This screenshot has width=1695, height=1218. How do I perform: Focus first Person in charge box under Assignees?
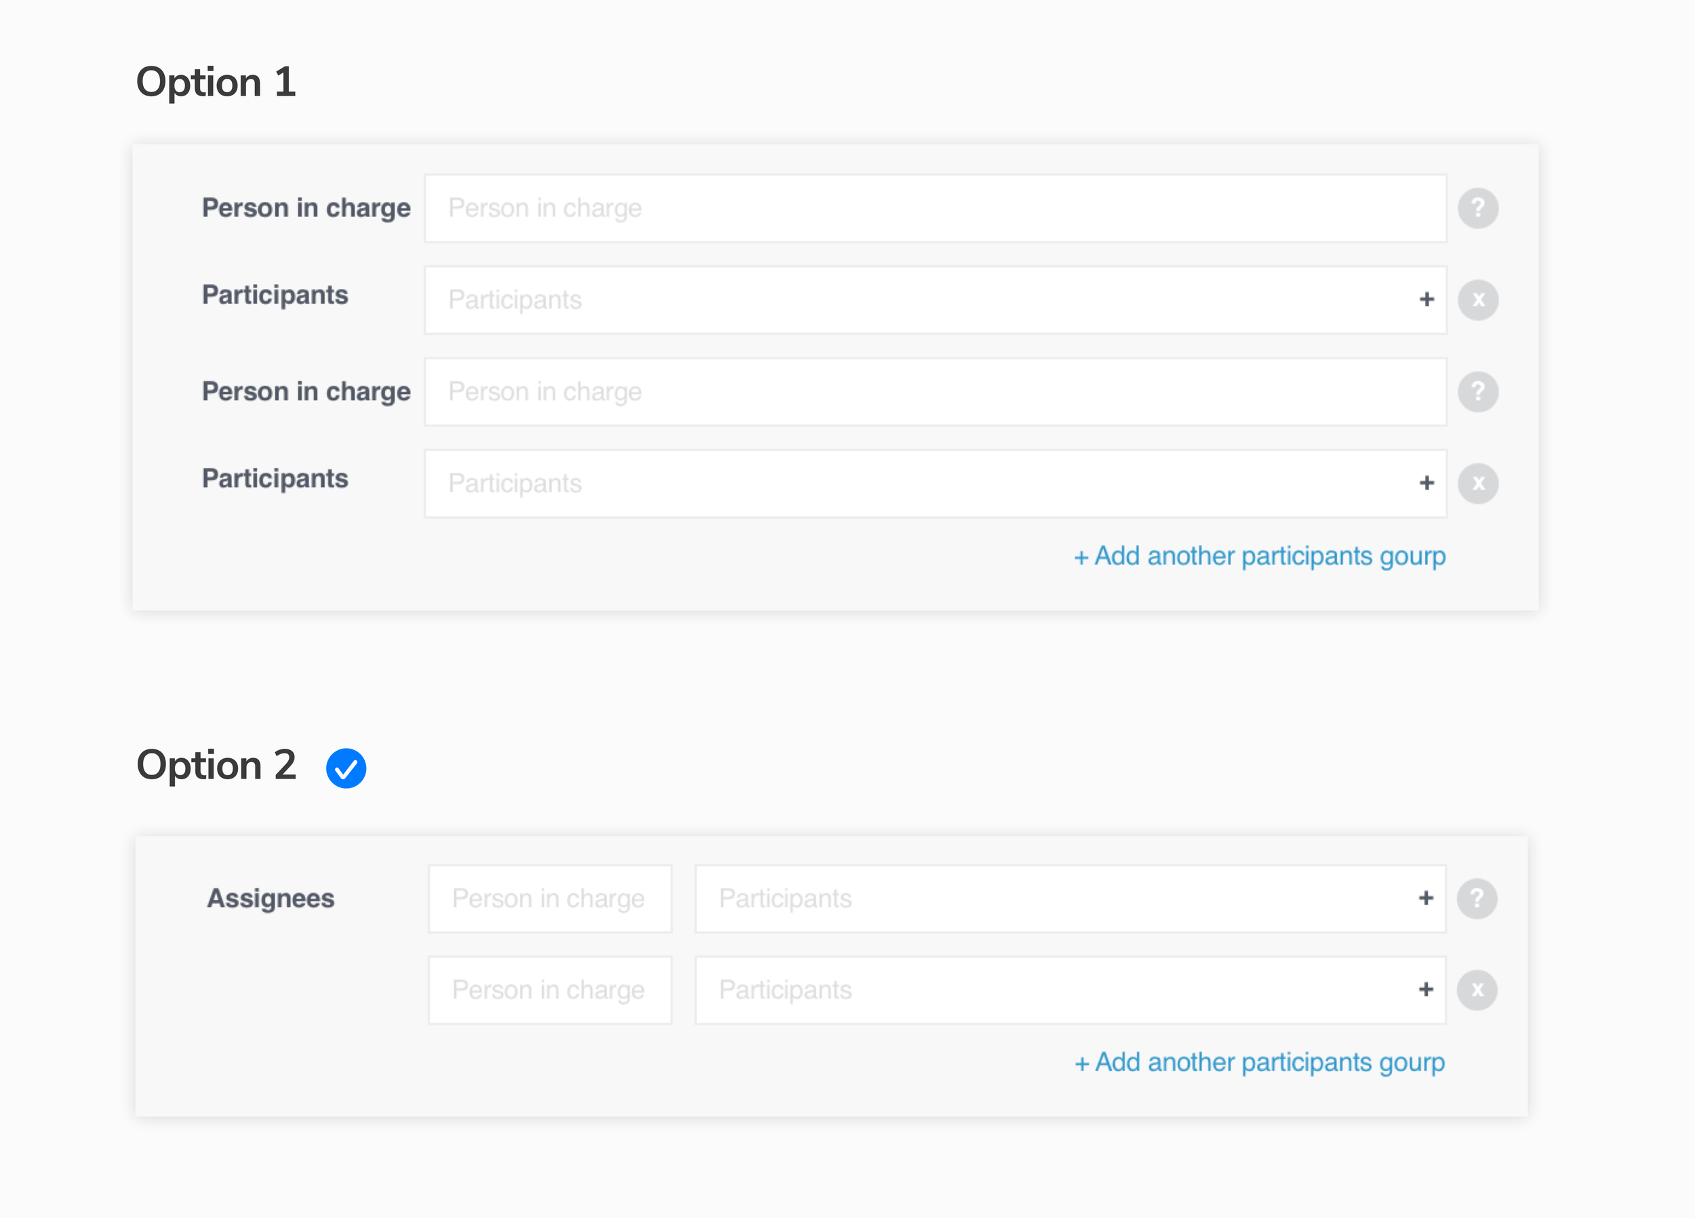tap(549, 898)
